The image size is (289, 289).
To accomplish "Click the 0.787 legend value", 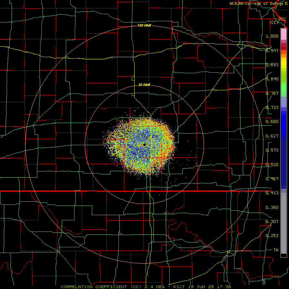I will click(x=272, y=93).
